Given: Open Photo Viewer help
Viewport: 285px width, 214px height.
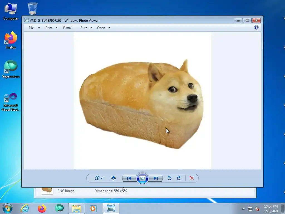Looking at the screenshot, I should coord(256,28).
